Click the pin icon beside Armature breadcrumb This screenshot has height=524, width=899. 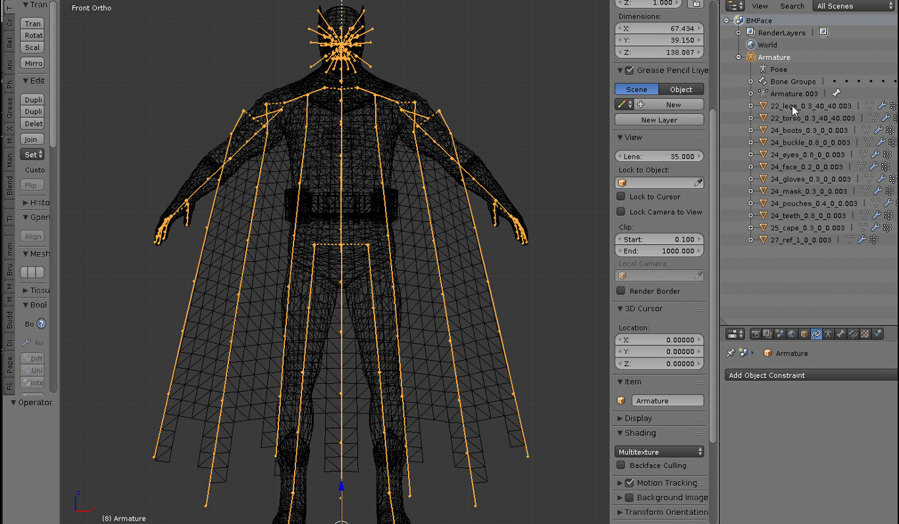(x=731, y=354)
